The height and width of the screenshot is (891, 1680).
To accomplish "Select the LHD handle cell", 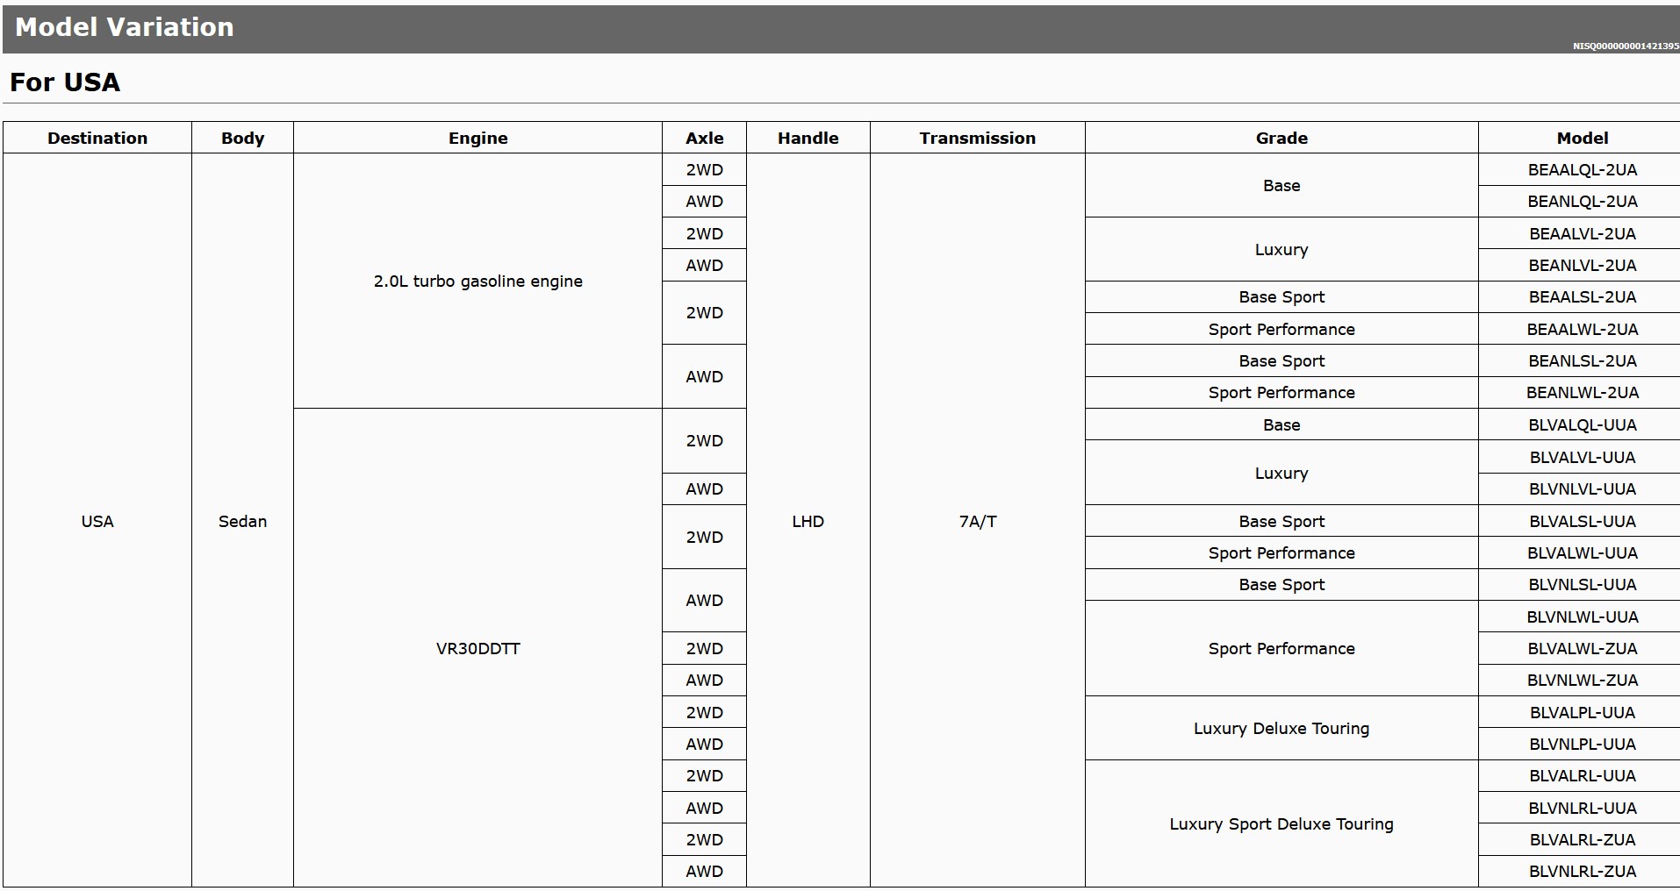I will click(x=808, y=522).
